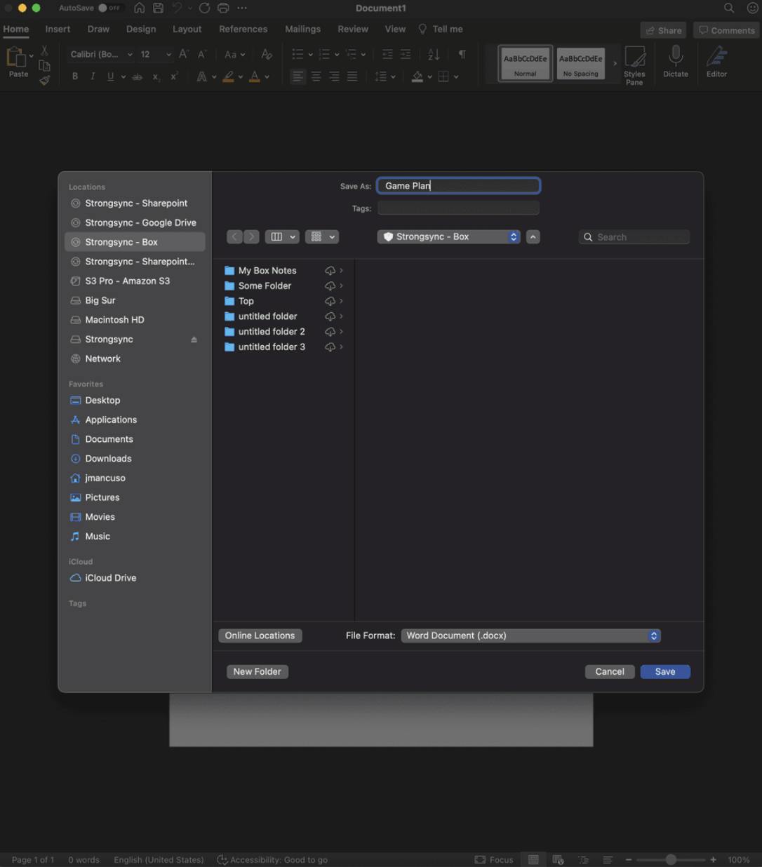762x867 pixels.
Task: Toggle Focus mode in status bar
Action: [494, 859]
